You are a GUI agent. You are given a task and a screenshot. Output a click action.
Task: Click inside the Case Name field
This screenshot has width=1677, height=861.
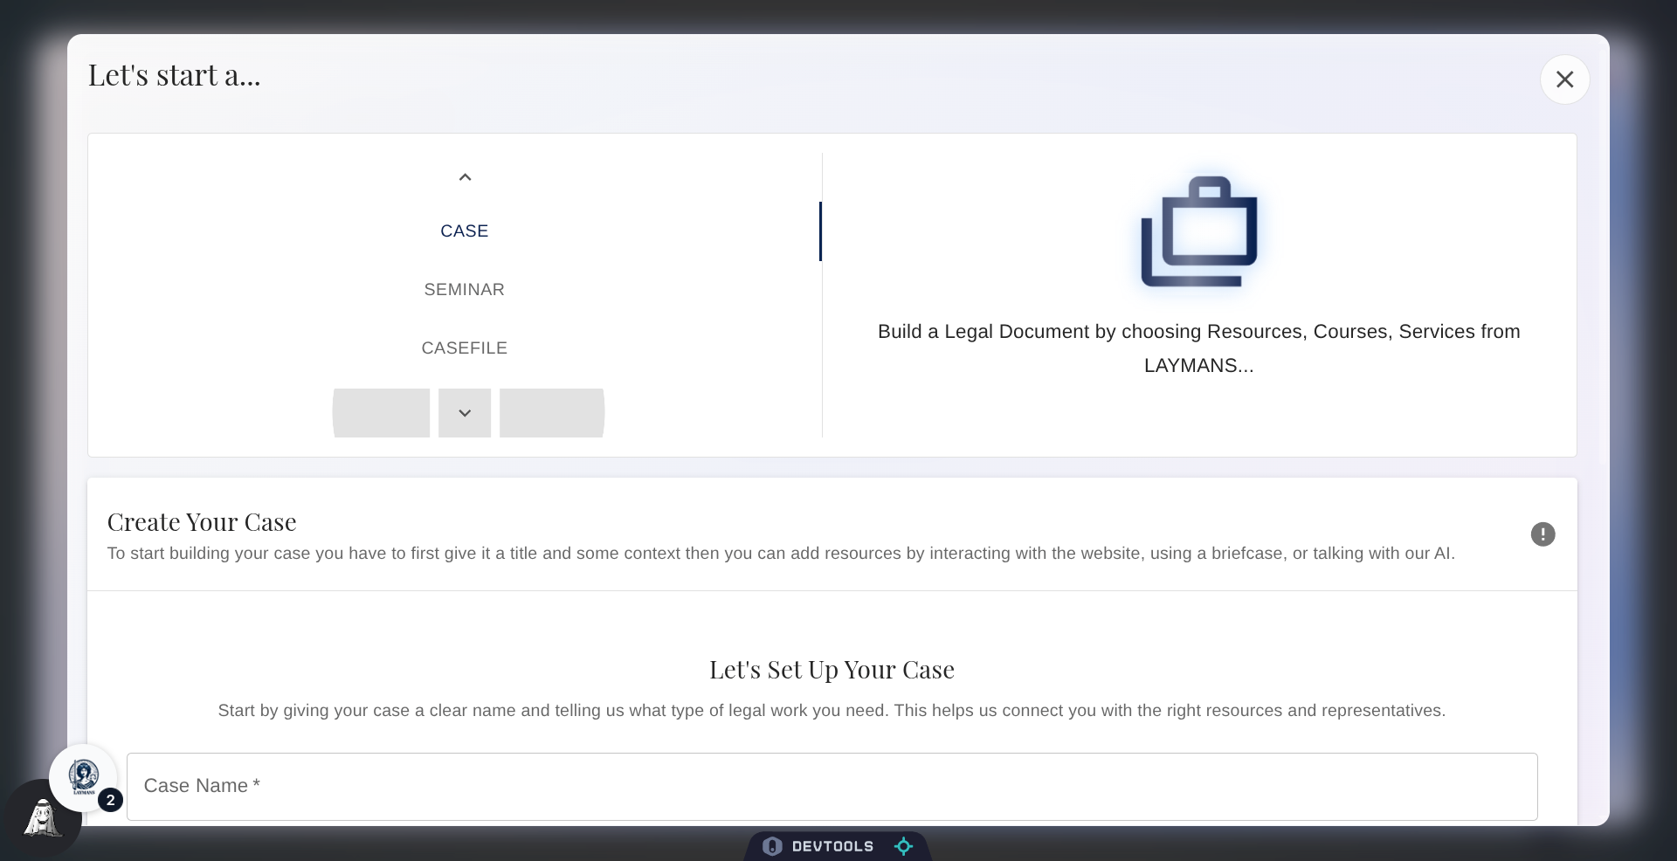coord(830,786)
